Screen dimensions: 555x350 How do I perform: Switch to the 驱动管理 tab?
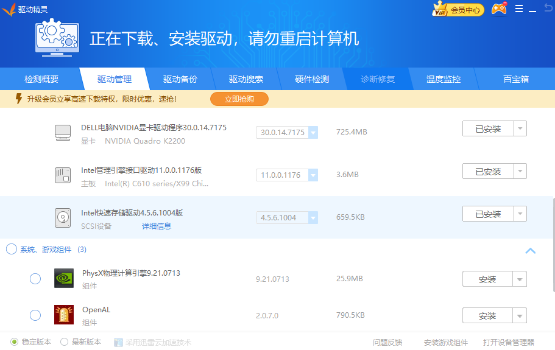(x=115, y=79)
